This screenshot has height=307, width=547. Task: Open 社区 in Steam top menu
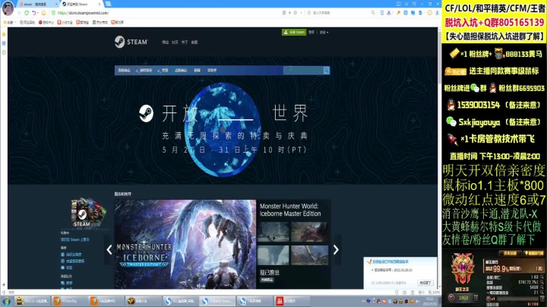pos(175,43)
